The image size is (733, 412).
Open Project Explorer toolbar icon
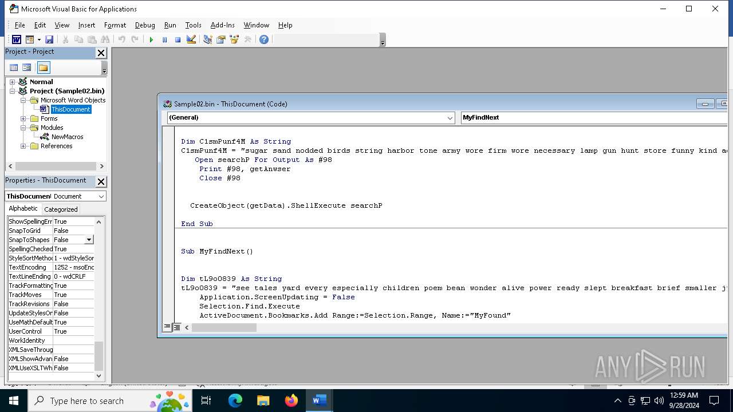[207, 39]
